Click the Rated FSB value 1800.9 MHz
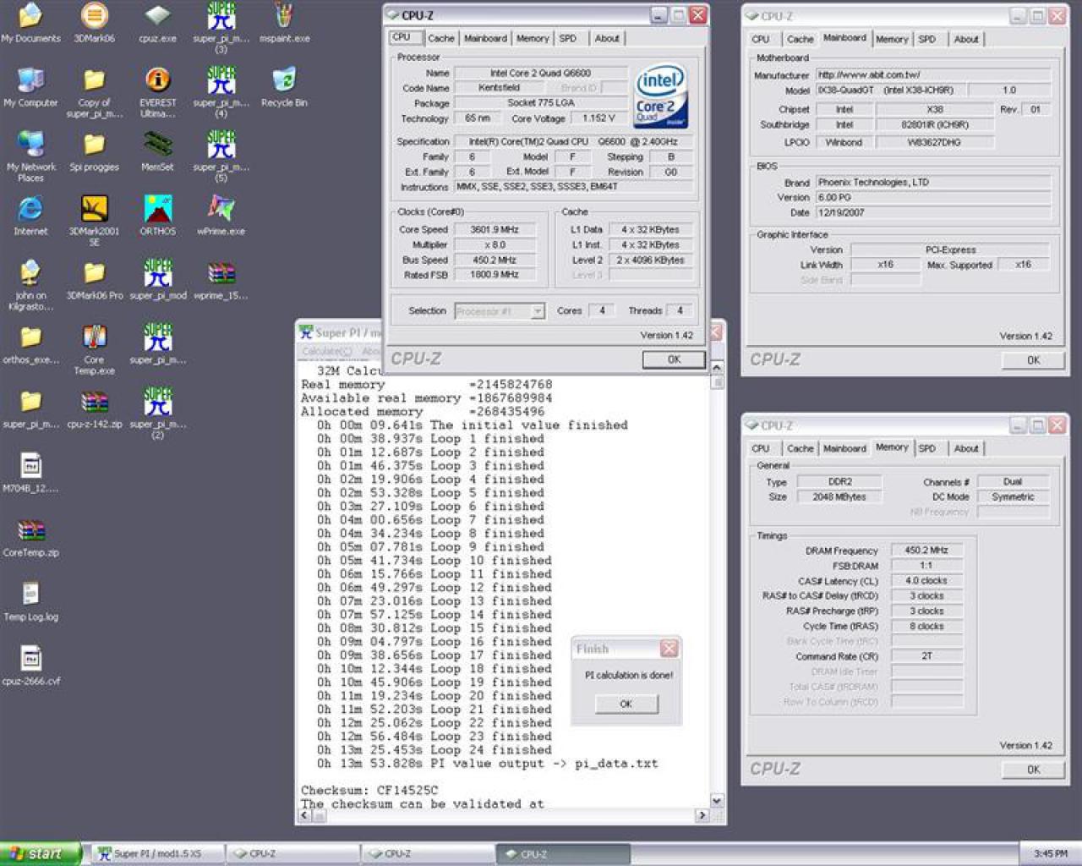1082x866 pixels. [x=495, y=275]
